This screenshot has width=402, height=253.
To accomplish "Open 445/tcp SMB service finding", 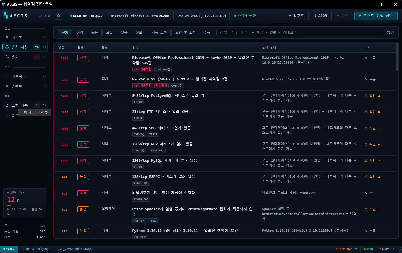I will pyautogui.click(x=225, y=131).
